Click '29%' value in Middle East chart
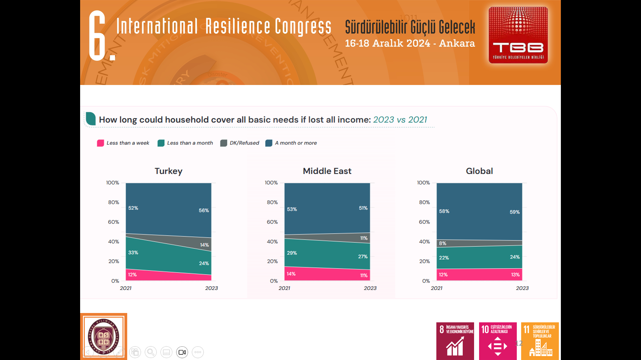Image resolution: width=641 pixels, height=360 pixels. pos(292,253)
